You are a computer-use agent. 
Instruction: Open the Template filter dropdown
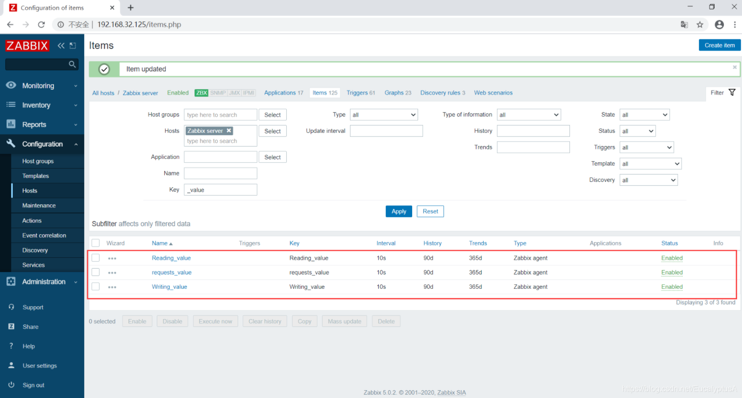650,164
